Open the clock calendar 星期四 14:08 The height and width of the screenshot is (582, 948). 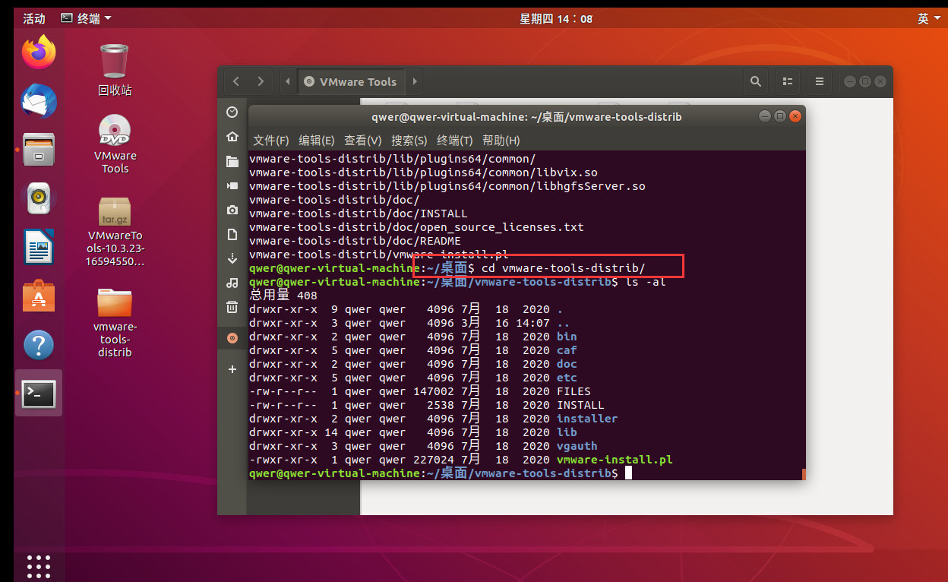pyautogui.click(x=555, y=18)
